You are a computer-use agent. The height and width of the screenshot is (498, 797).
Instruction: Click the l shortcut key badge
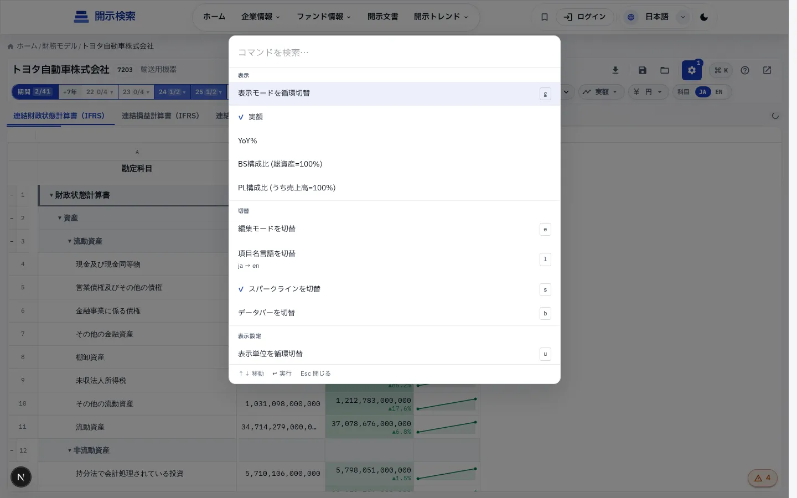coord(545,259)
